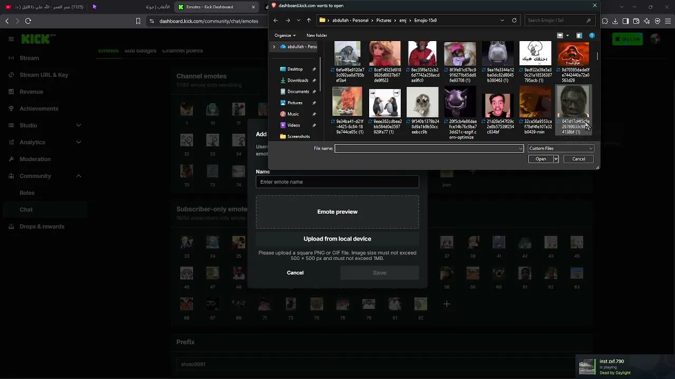Viewport: 675px width, 379px height.
Task: Open Downloads in file dialog sidebar
Action: 298,81
